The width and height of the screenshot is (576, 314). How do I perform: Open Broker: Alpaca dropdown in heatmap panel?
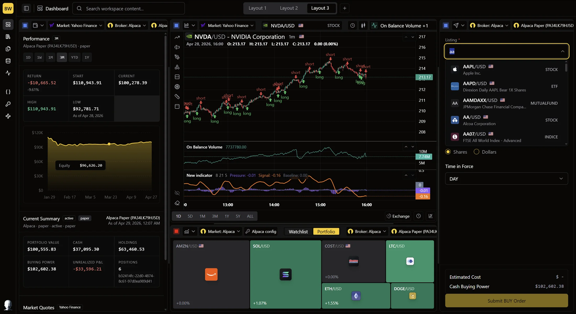tap(367, 232)
